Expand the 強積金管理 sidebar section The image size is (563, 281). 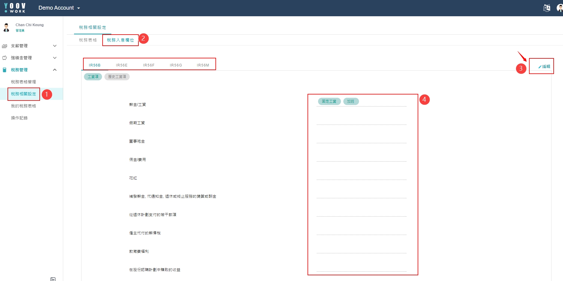pos(55,58)
